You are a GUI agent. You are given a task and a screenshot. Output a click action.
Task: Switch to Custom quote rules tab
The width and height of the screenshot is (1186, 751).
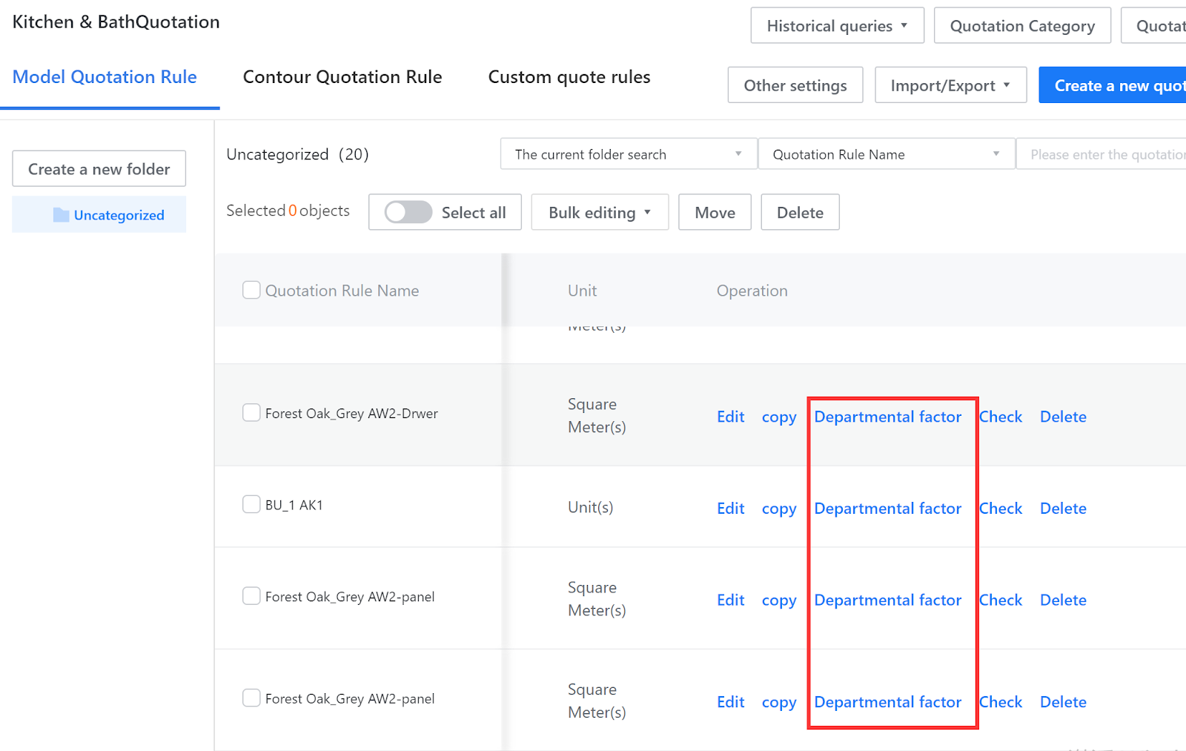pyautogui.click(x=569, y=77)
